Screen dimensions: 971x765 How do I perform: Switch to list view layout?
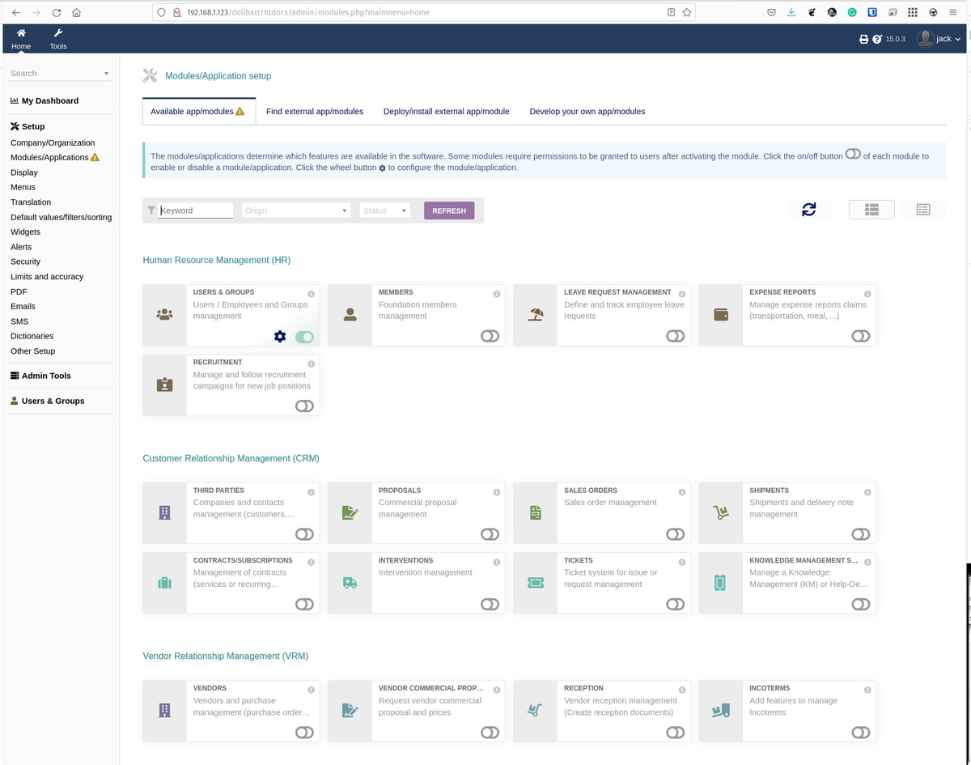[922, 209]
